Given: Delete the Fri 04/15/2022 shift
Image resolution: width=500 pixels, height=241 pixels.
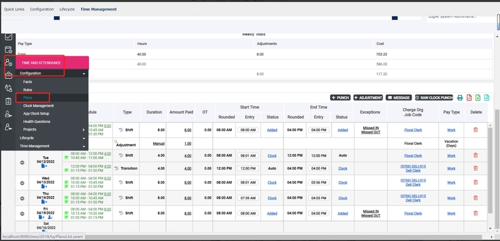Looking at the screenshot, I should 476,213.
